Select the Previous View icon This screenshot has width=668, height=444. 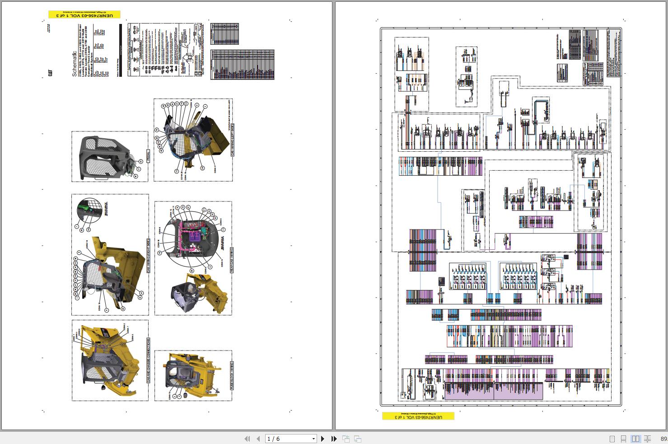(x=346, y=439)
